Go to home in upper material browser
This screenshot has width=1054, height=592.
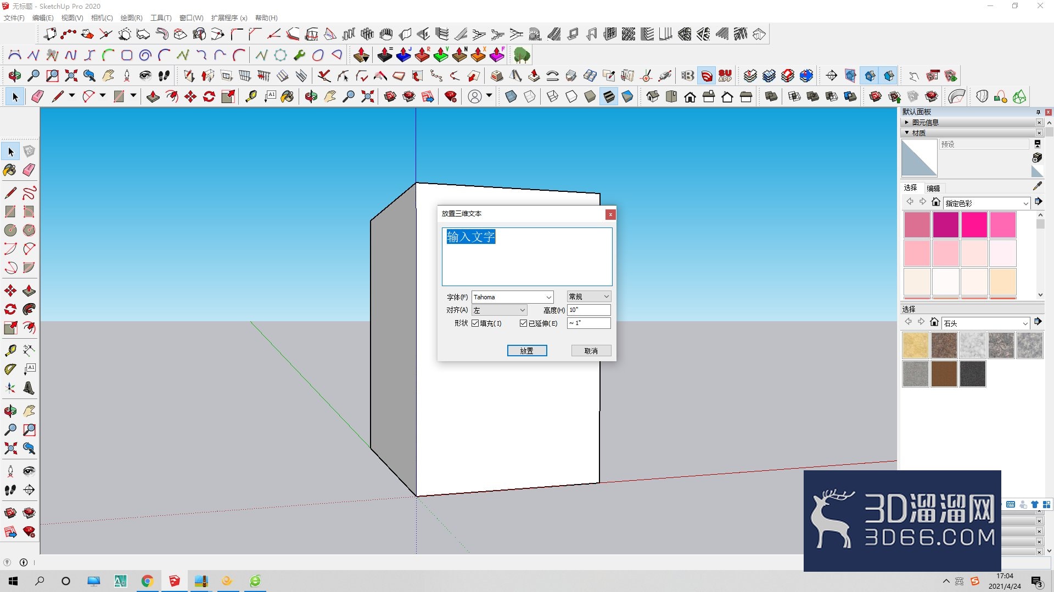936,202
